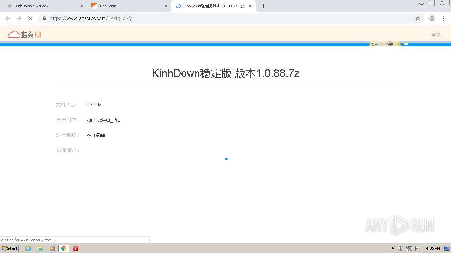Open a new browser tab
Image resolution: width=451 pixels, height=253 pixels.
(264, 6)
